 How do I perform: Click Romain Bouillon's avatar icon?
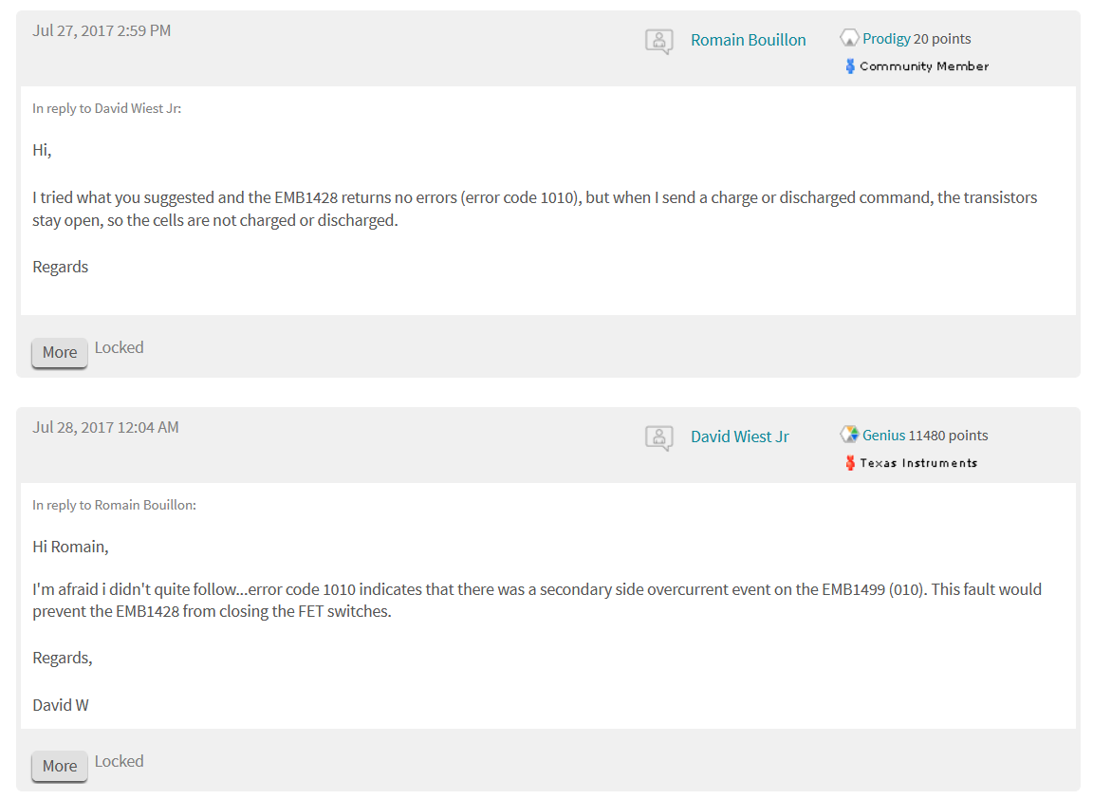coord(658,41)
